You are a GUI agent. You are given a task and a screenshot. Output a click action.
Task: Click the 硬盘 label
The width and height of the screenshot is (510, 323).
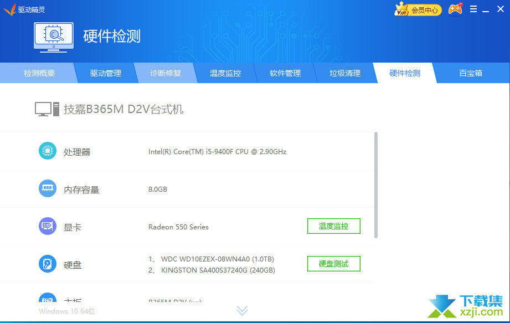point(72,265)
